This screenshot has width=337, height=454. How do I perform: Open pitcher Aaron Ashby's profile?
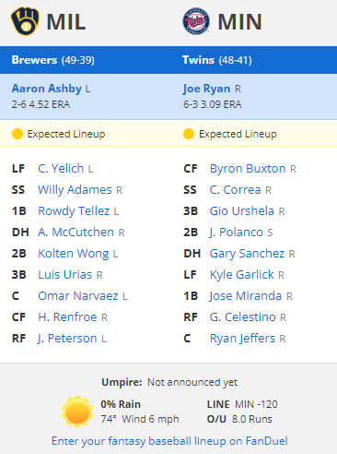(x=47, y=89)
